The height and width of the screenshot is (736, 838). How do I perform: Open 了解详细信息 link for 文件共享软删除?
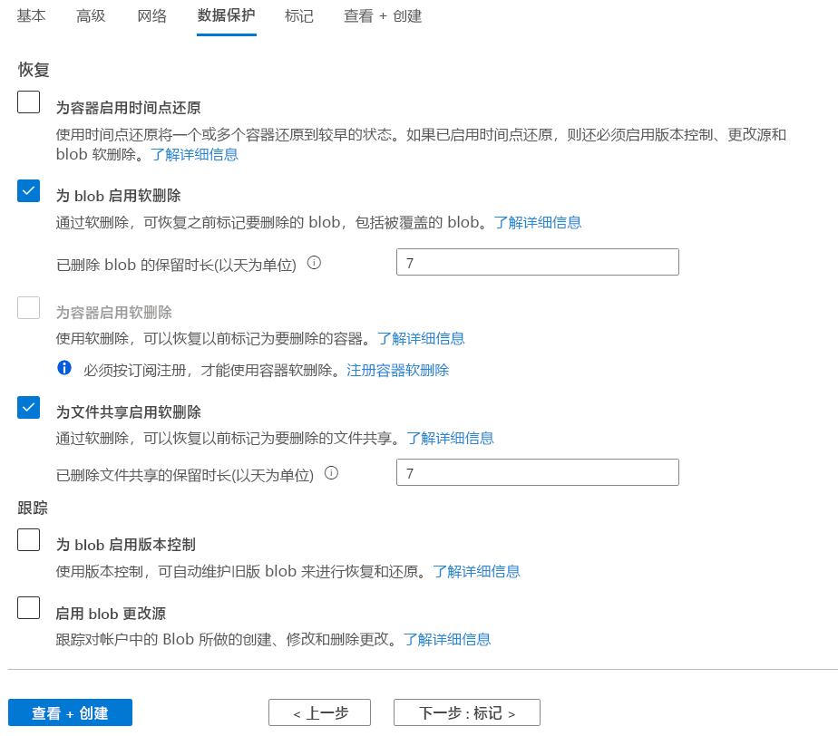pos(451,438)
